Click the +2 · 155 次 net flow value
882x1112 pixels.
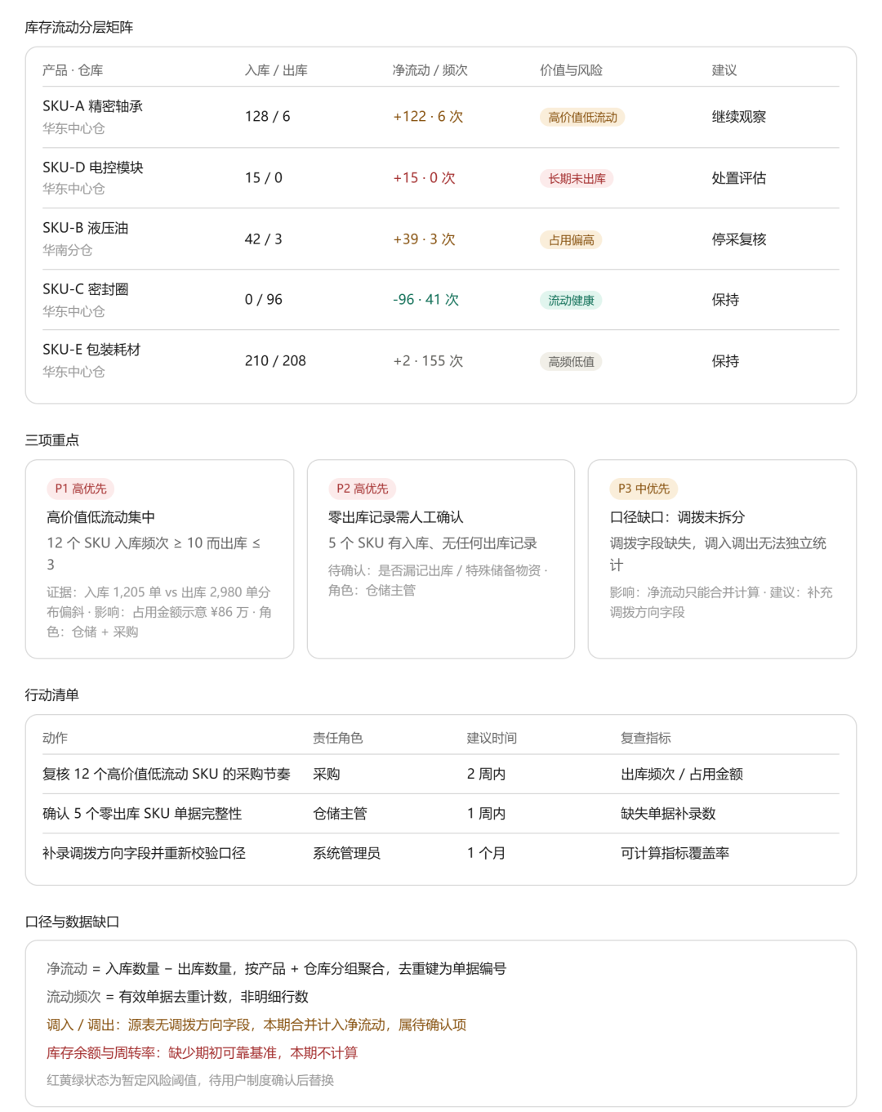pos(428,360)
